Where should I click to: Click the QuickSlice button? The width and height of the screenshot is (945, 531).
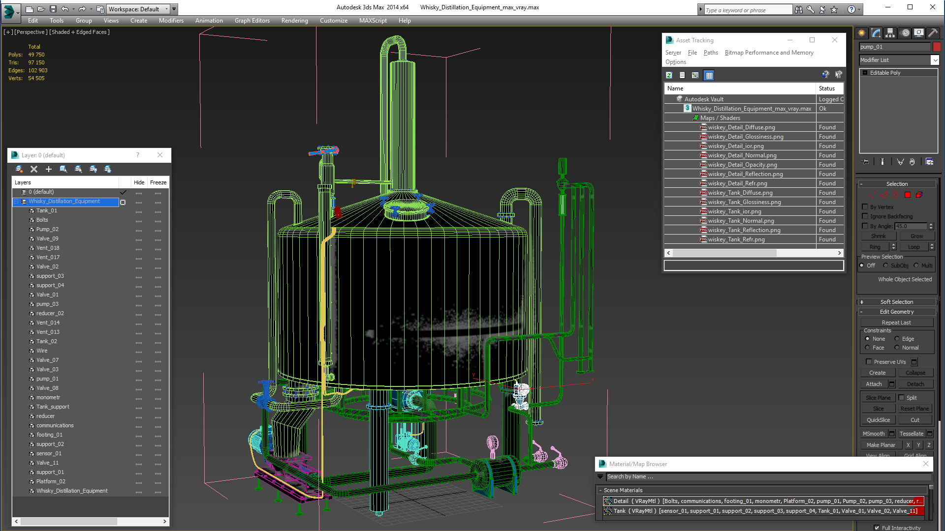878,420
